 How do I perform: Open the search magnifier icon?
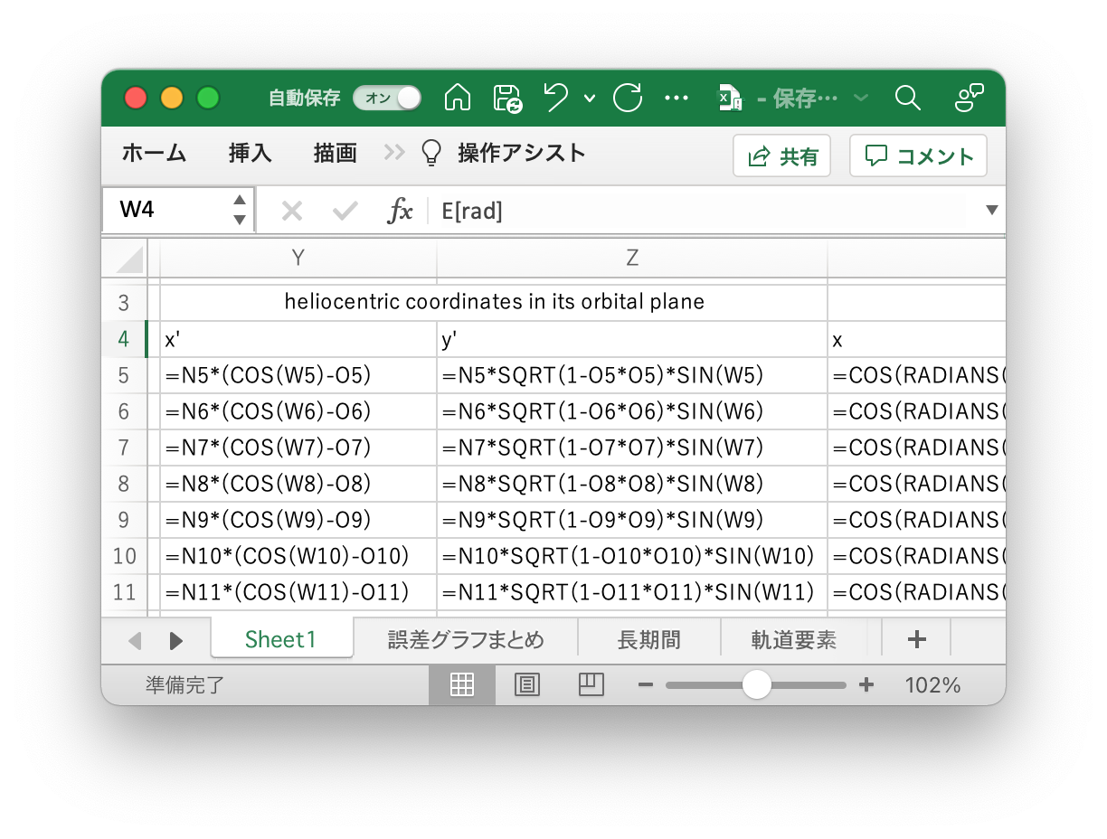coord(907,98)
